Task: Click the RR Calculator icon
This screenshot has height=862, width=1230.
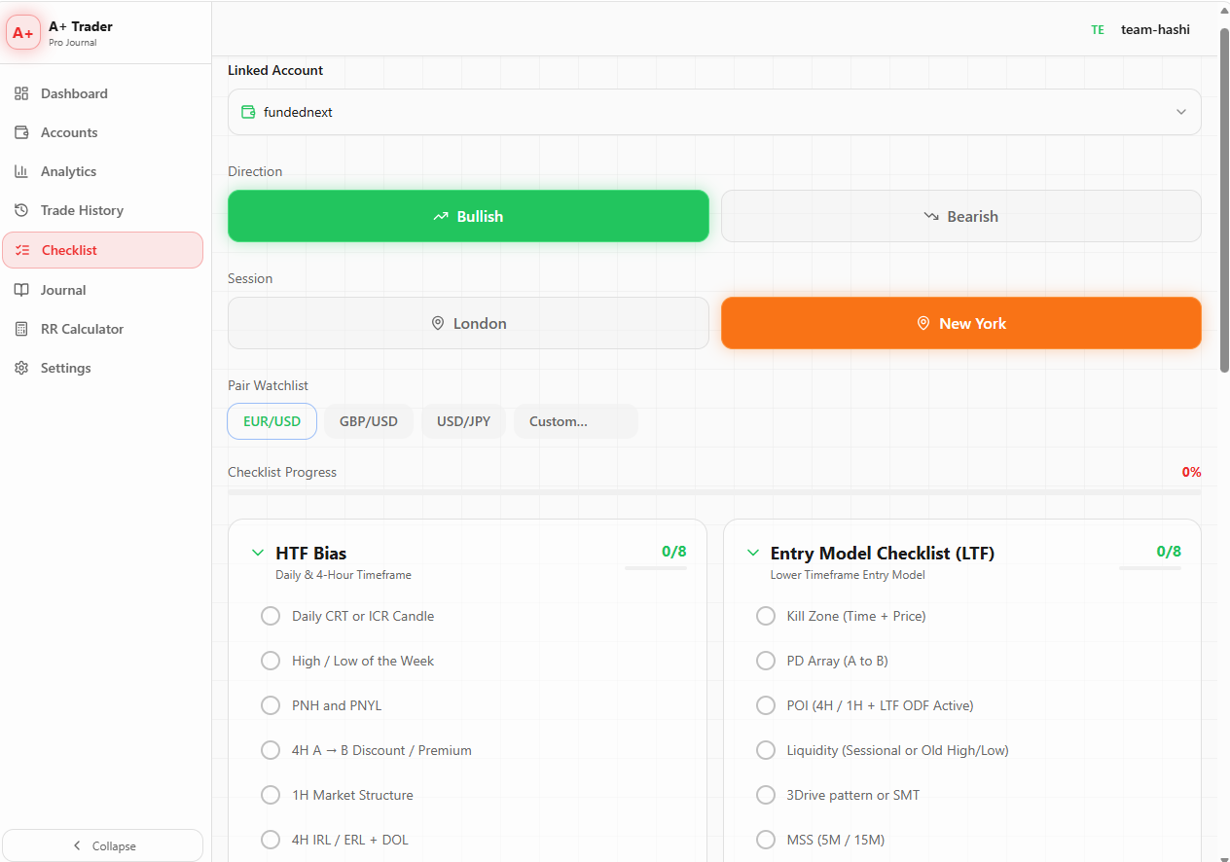Action: point(21,329)
